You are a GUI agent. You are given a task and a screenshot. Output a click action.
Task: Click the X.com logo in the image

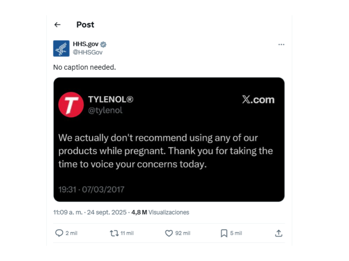(258, 100)
